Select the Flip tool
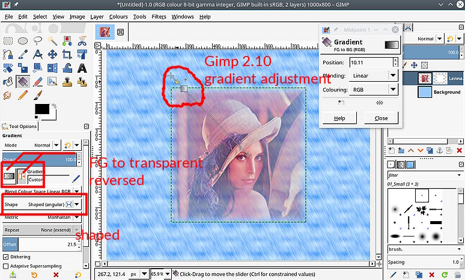Viewport: 465px width, 280px height. tap(52, 68)
